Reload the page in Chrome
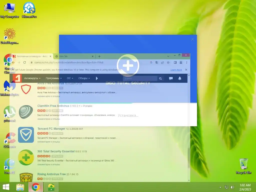This screenshot has width=256, height=192. click(x=24, y=62)
